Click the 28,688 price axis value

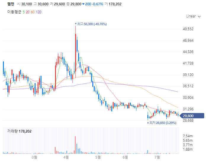(x=188, y=120)
